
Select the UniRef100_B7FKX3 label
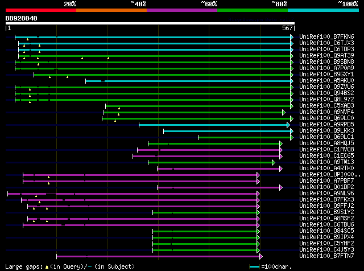[326, 200]
